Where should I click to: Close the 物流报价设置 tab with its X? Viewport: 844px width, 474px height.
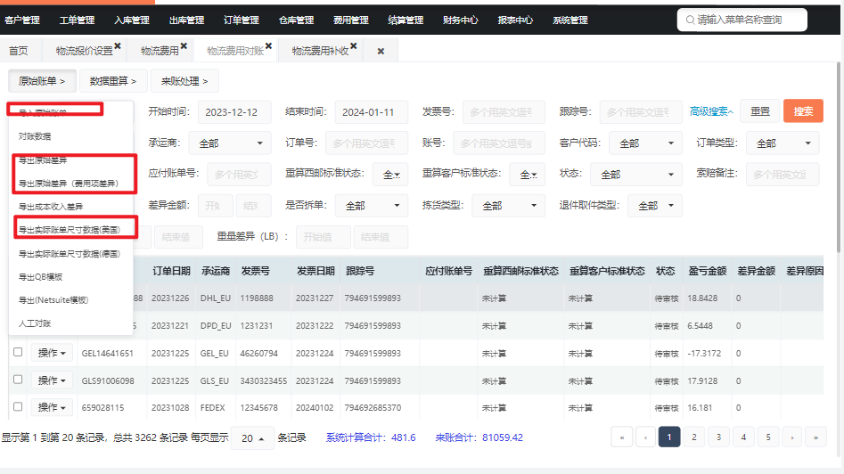(x=118, y=46)
